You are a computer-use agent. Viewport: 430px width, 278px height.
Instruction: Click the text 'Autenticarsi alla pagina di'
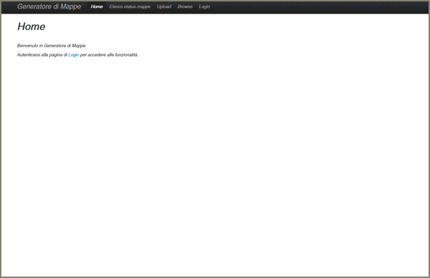point(42,55)
